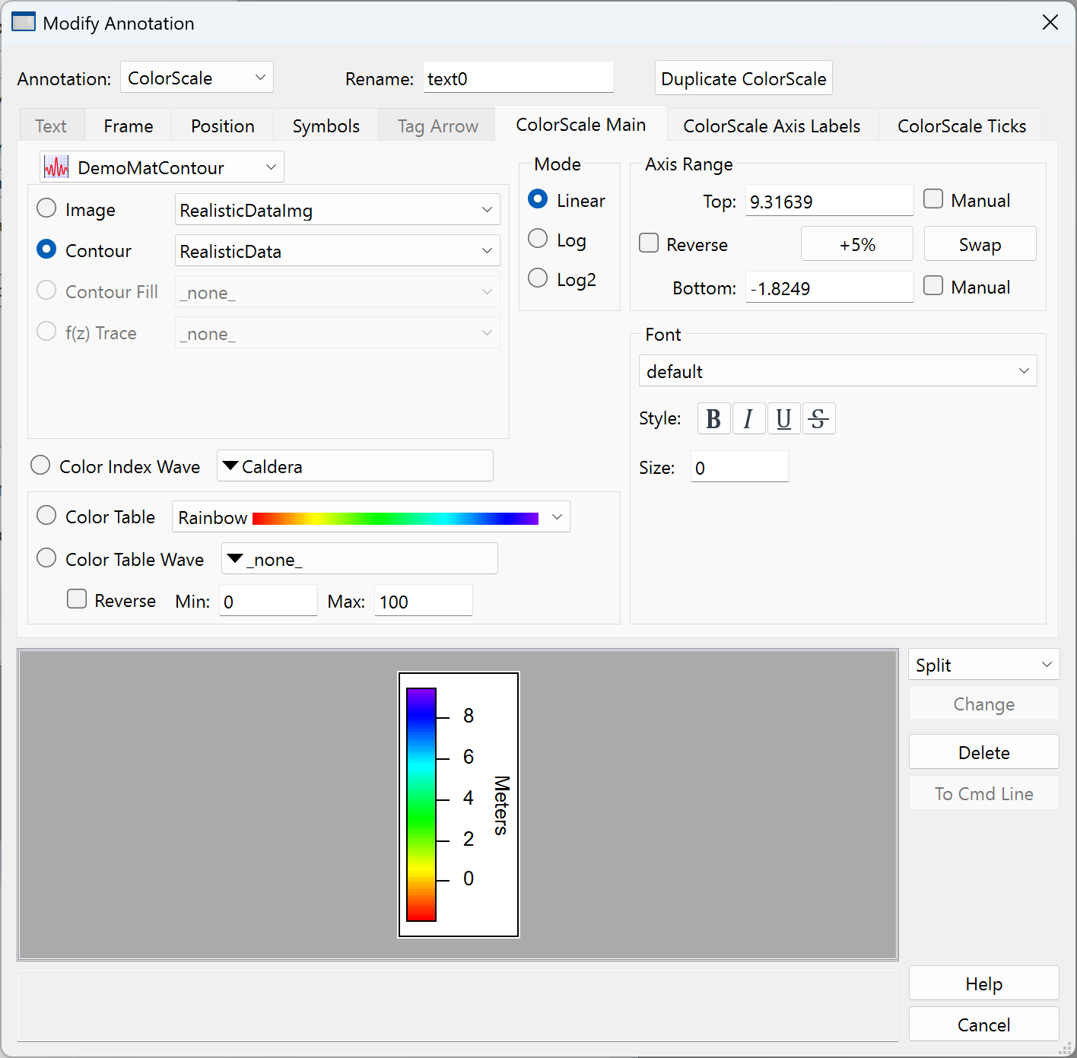Viewport: 1077px width, 1058px height.
Task: Toggle the Strikethrough font style button
Action: coord(818,419)
